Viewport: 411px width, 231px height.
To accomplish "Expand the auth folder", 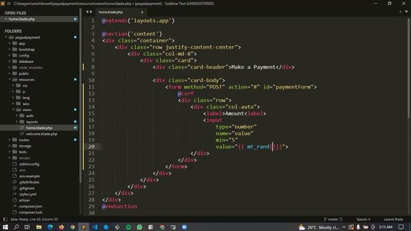I will pos(17,116).
